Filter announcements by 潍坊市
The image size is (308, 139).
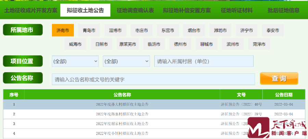point(220,30)
